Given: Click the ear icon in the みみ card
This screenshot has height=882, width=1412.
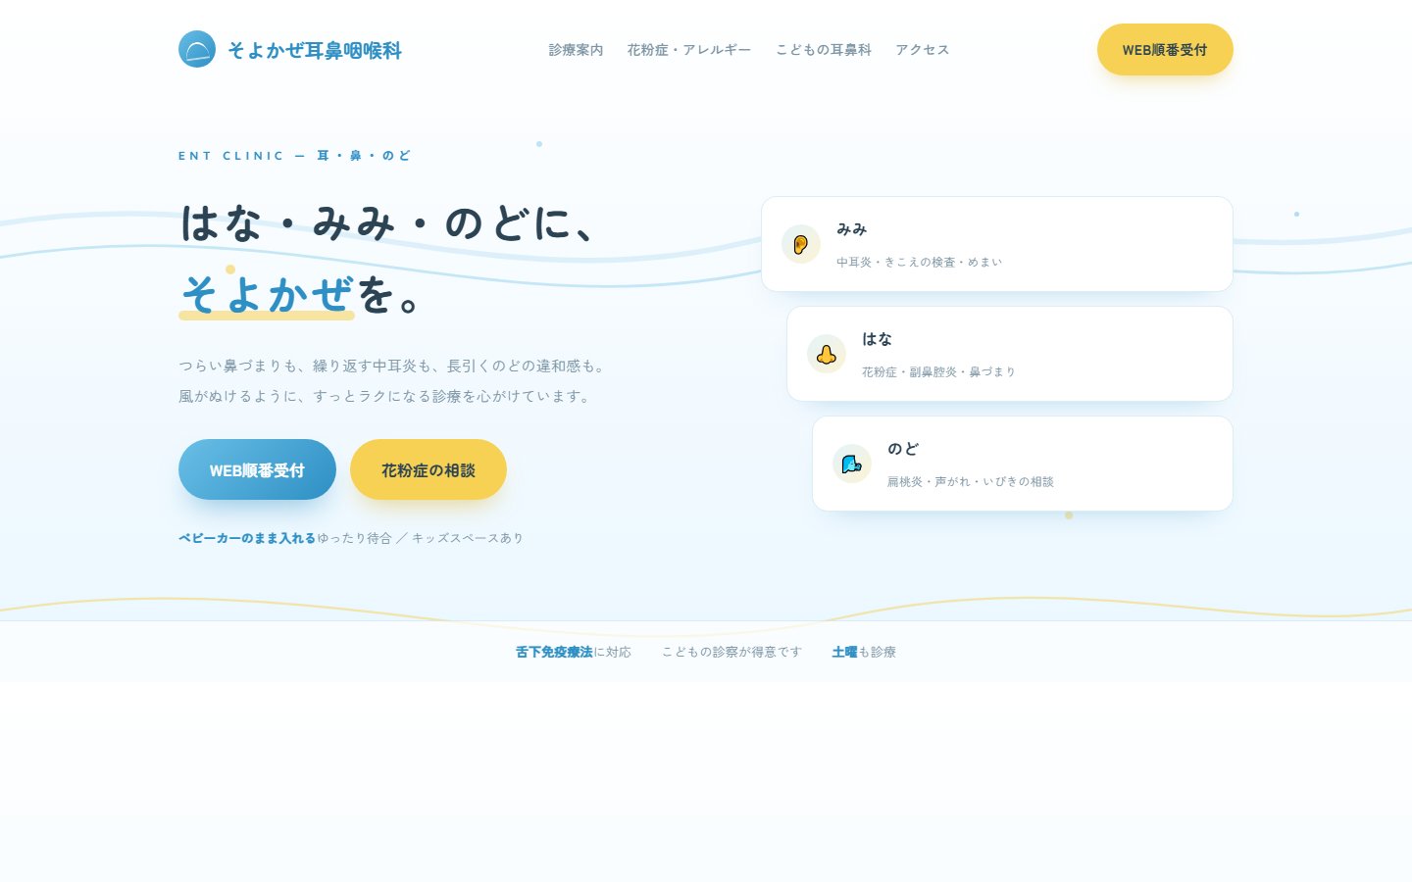Looking at the screenshot, I should [x=801, y=244].
